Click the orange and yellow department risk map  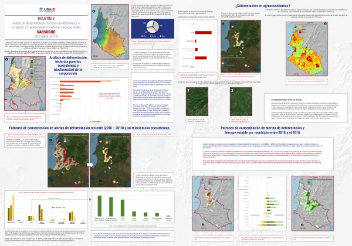(307, 49)
